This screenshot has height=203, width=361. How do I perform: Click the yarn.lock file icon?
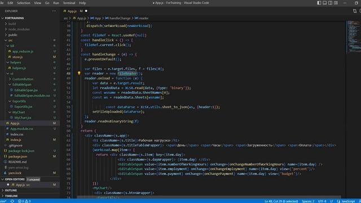(x=6, y=173)
